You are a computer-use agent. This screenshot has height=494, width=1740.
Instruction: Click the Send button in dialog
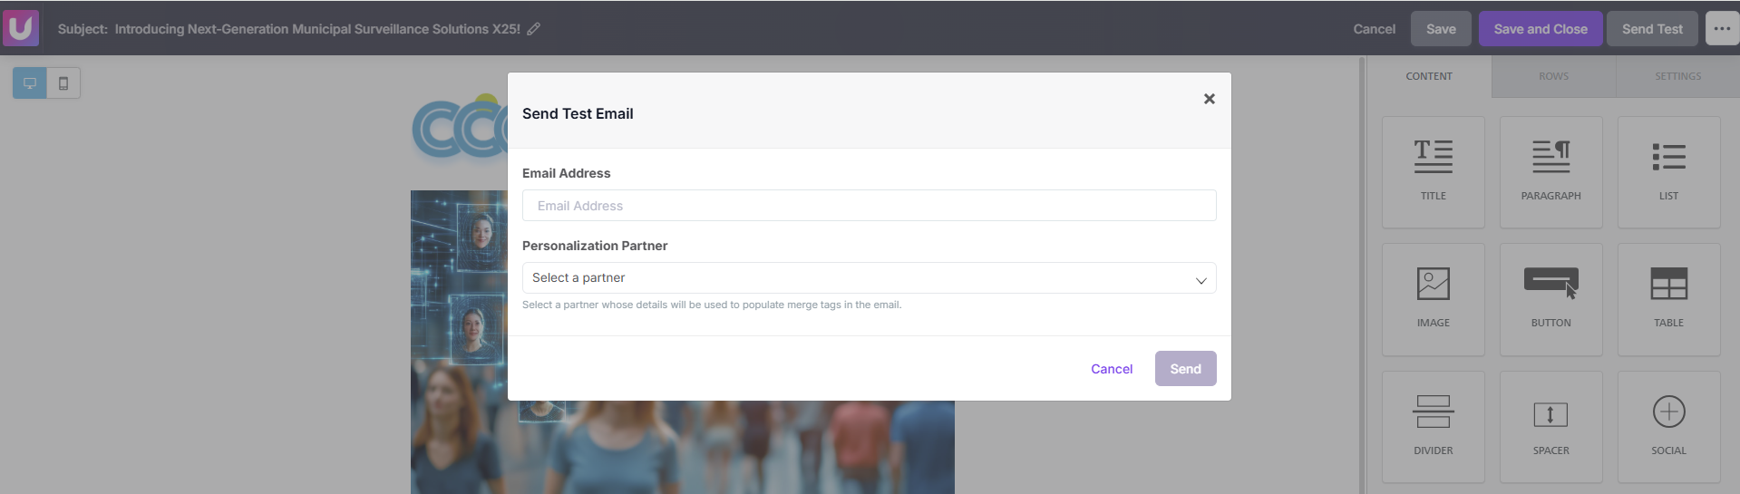click(x=1185, y=369)
